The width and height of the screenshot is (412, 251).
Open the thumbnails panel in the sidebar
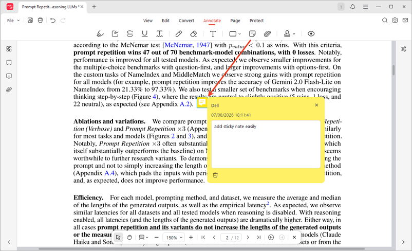9,49
